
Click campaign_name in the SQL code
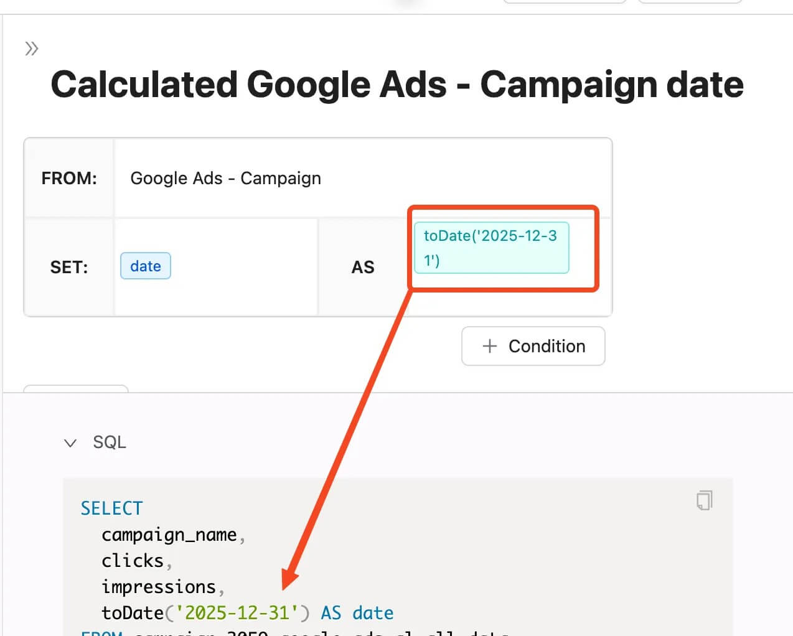click(169, 535)
